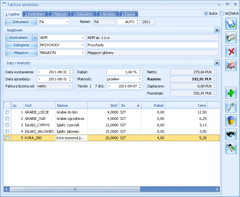Click the Dokument button

click(x=21, y=22)
